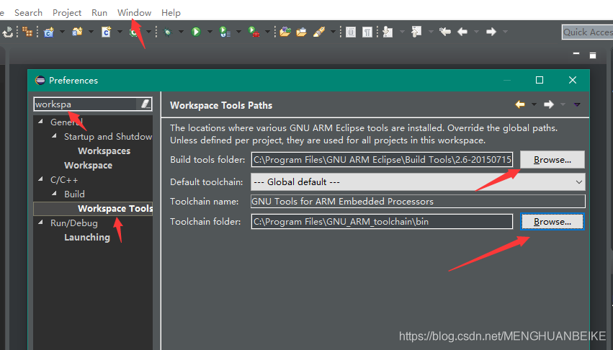The image size is (613, 350).
Task: Minimize the editor area view
Action: click(576, 53)
